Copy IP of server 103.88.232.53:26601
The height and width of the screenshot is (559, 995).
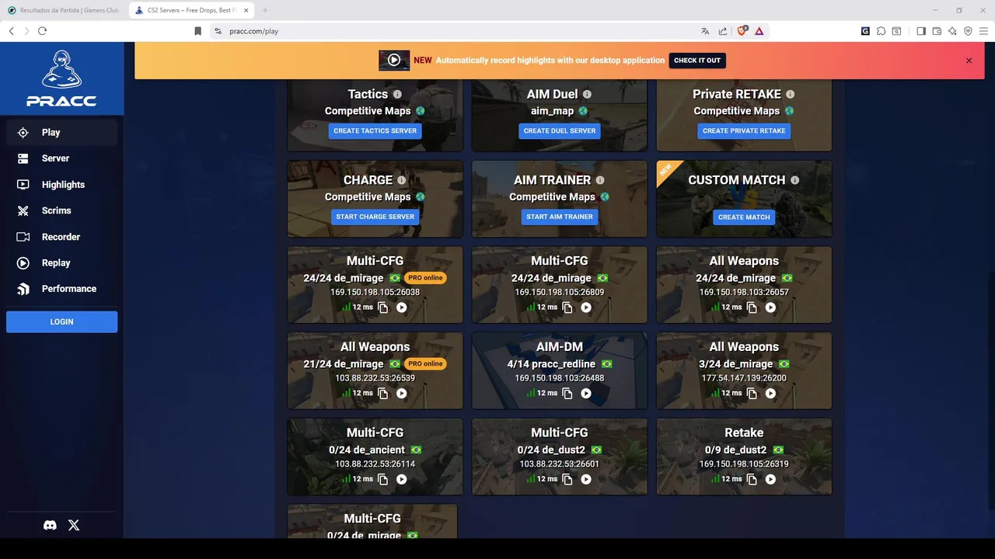tap(567, 480)
